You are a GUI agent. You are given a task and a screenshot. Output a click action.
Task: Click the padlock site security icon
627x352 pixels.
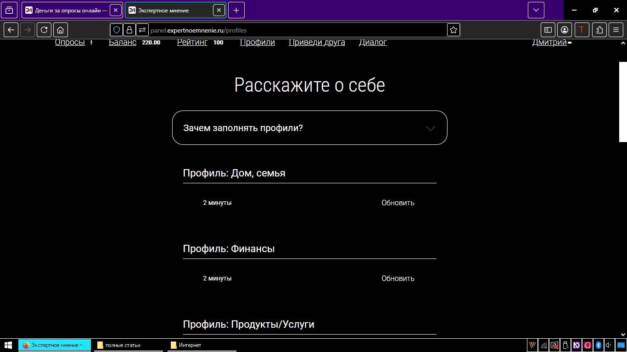coord(129,30)
